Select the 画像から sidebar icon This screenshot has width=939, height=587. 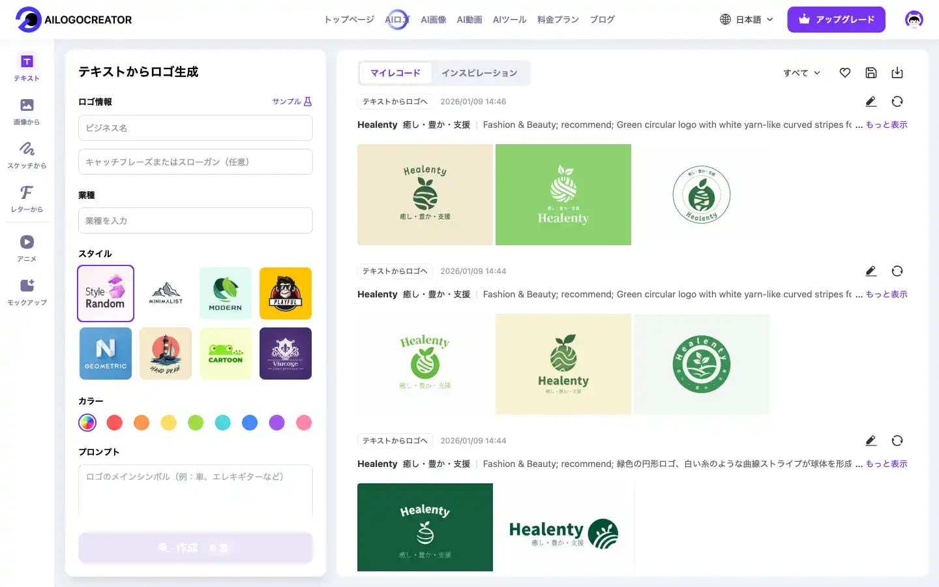tap(27, 112)
